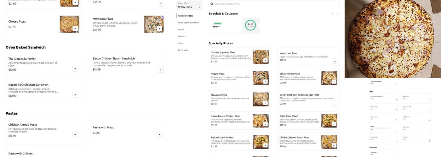Add Chicken Alfredo Pasta via plus icon

75,134
